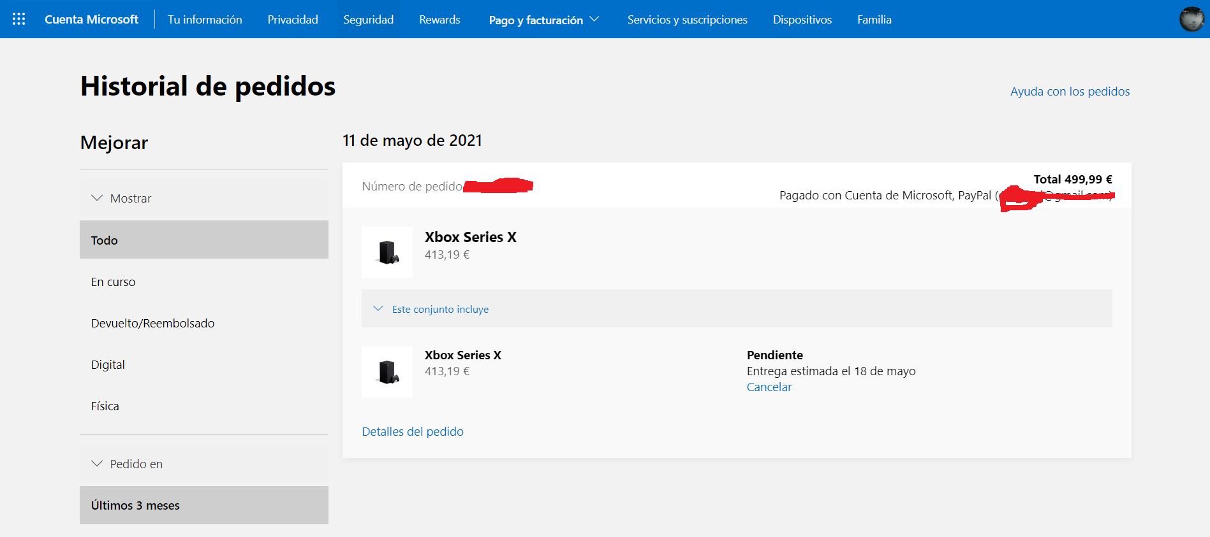The image size is (1210, 537).
Task: Cancel the pending Xbox Series X order
Action: pos(769,387)
